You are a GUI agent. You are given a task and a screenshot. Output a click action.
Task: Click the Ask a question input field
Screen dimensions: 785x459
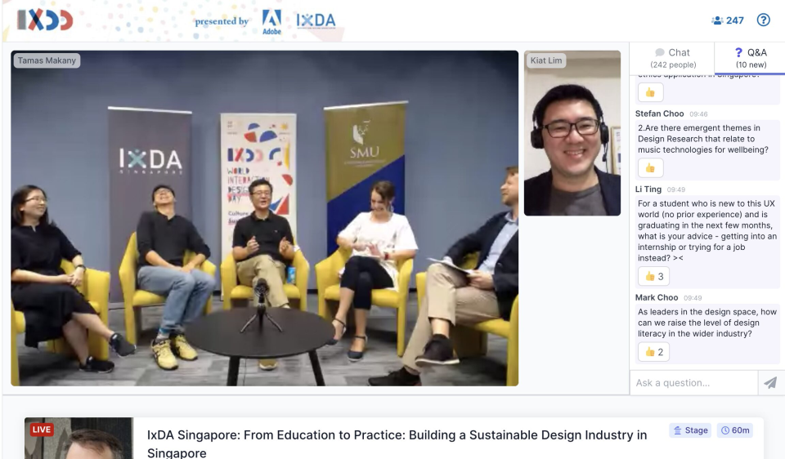694,383
